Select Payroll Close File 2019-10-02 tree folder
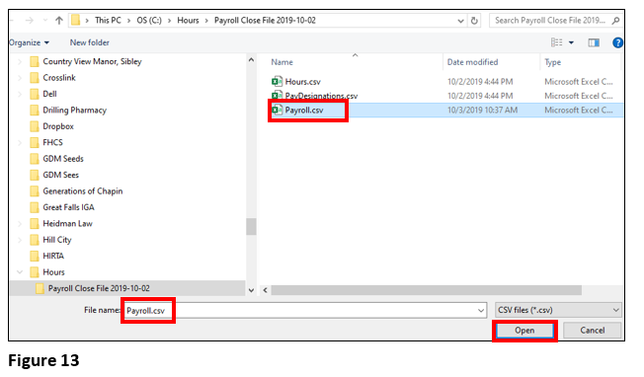Screen dimensions: 644x377 [x=99, y=288]
